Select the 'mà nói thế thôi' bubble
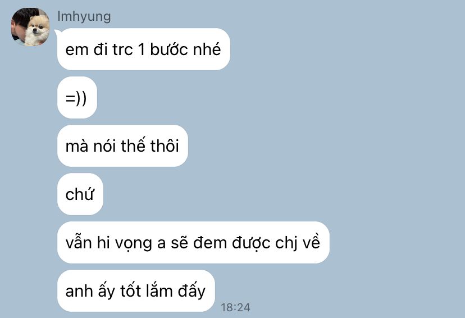Screen dimensions: 465x318 click(122, 146)
